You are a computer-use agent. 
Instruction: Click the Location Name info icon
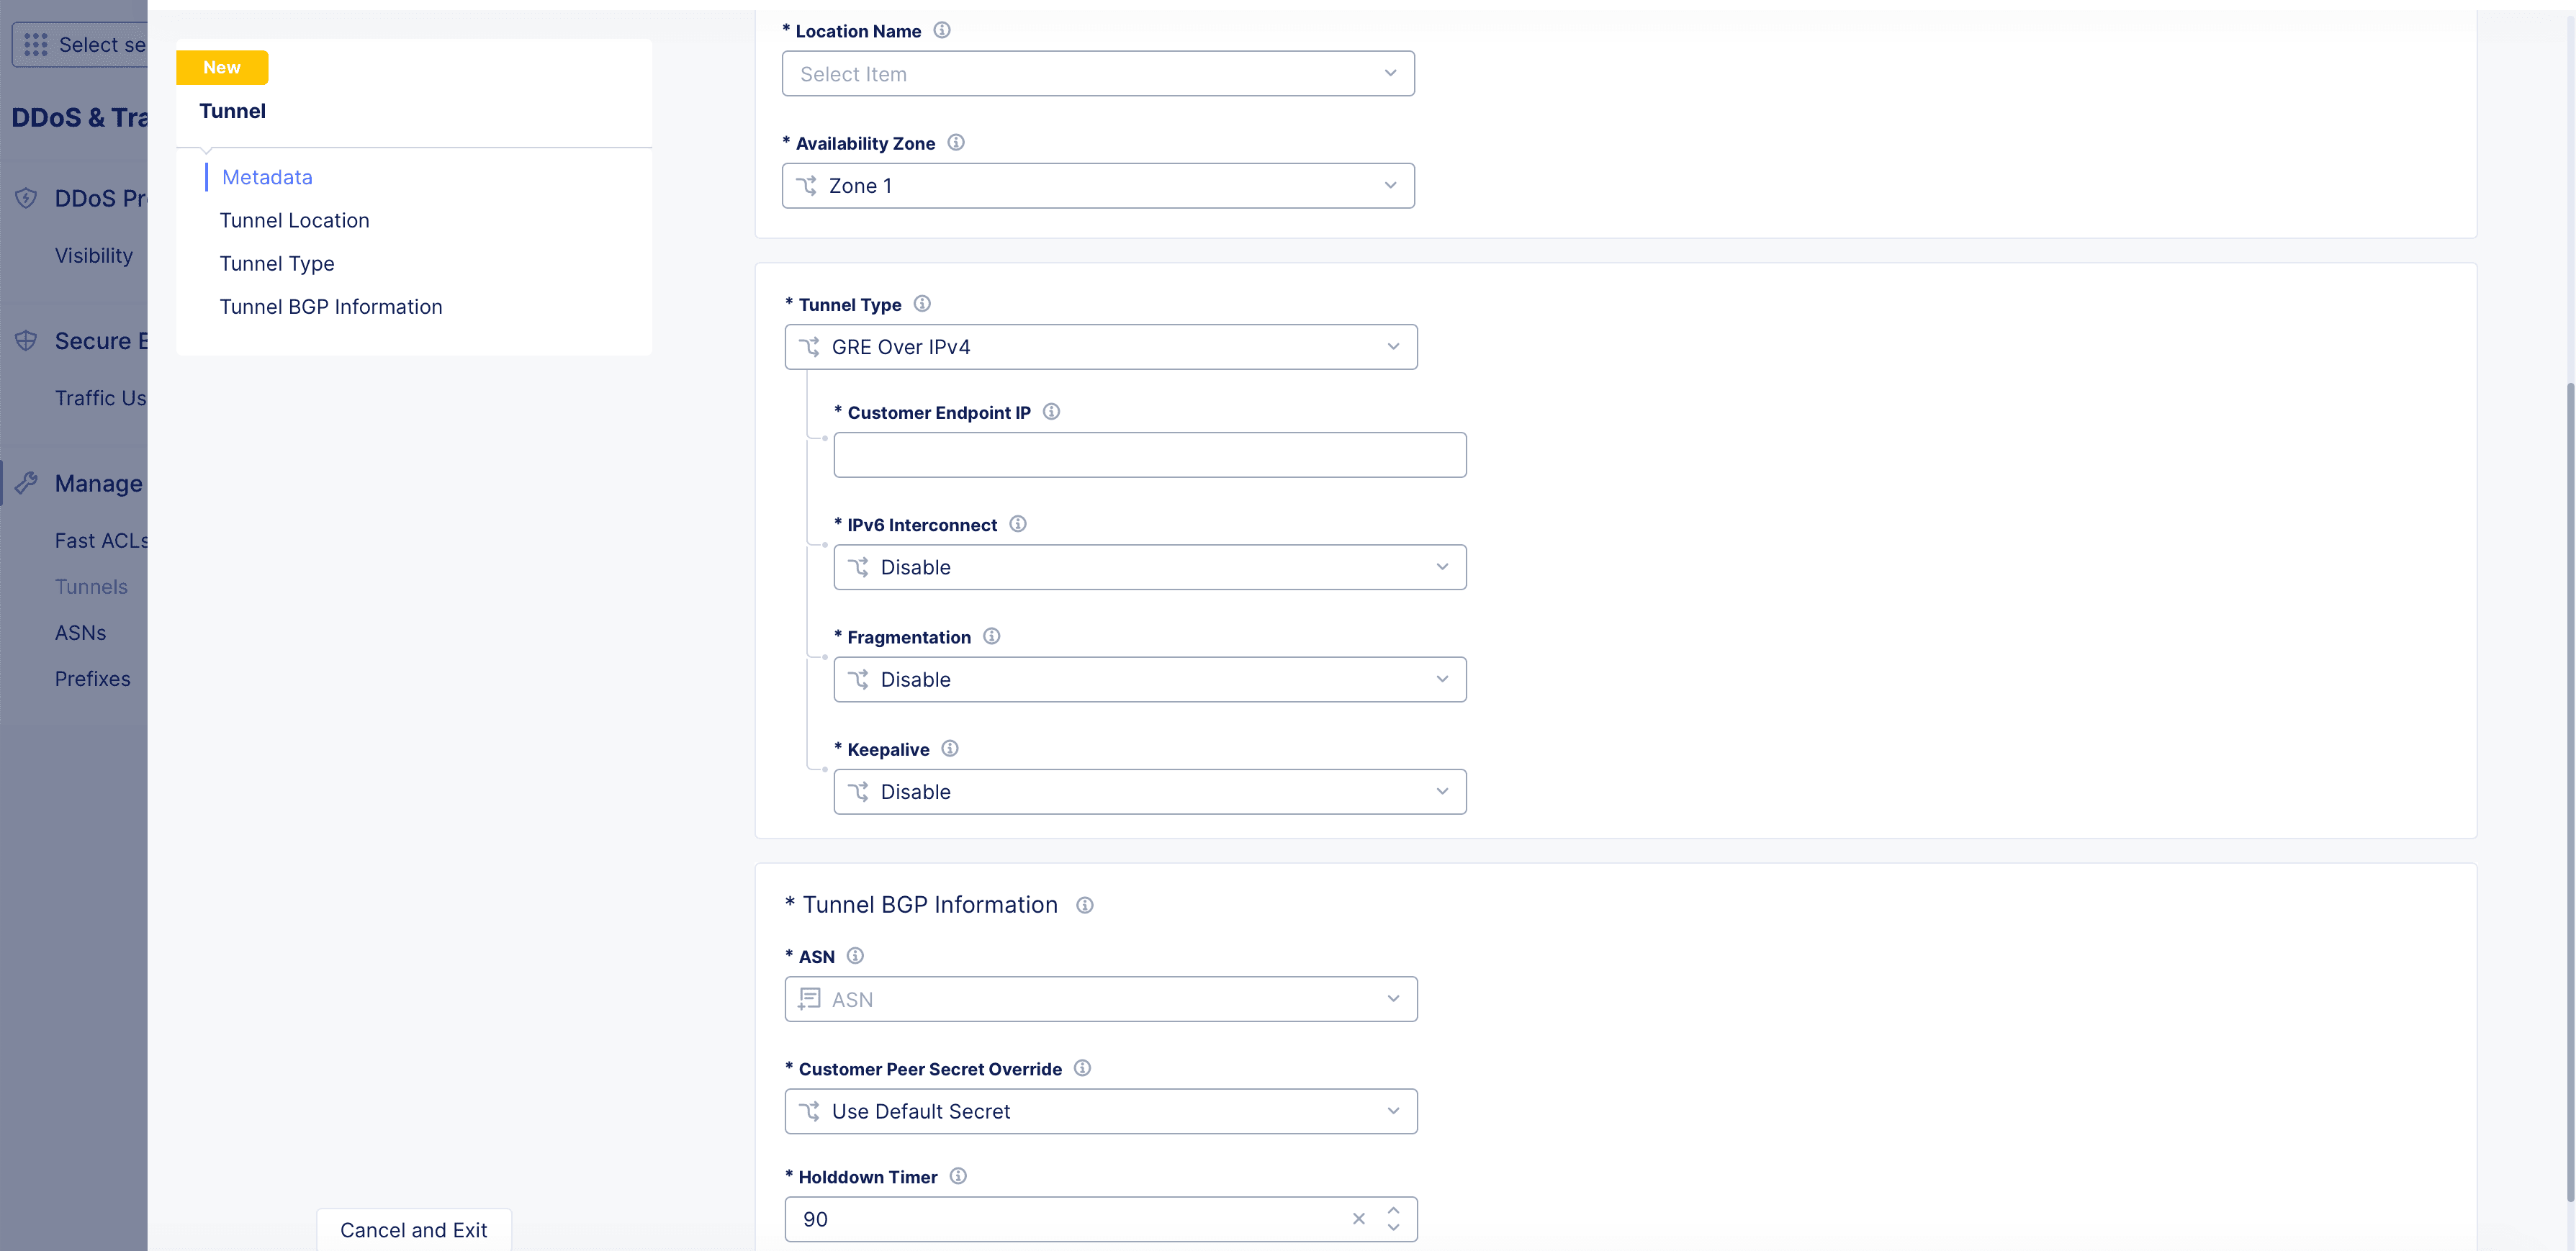pyautogui.click(x=941, y=30)
